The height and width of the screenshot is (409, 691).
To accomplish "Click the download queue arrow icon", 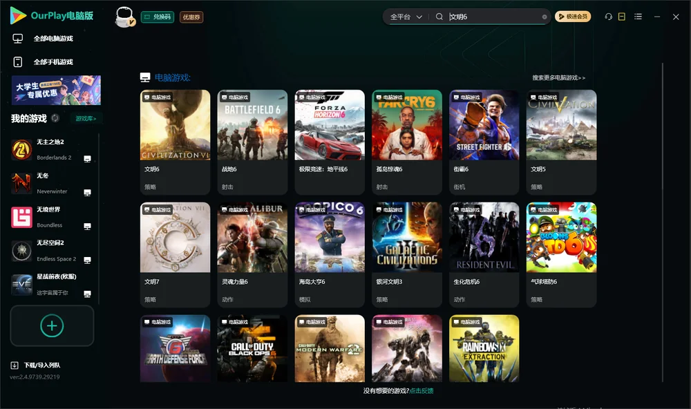I will (x=15, y=365).
